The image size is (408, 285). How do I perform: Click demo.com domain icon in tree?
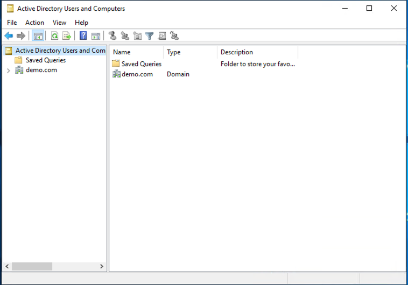tap(19, 70)
